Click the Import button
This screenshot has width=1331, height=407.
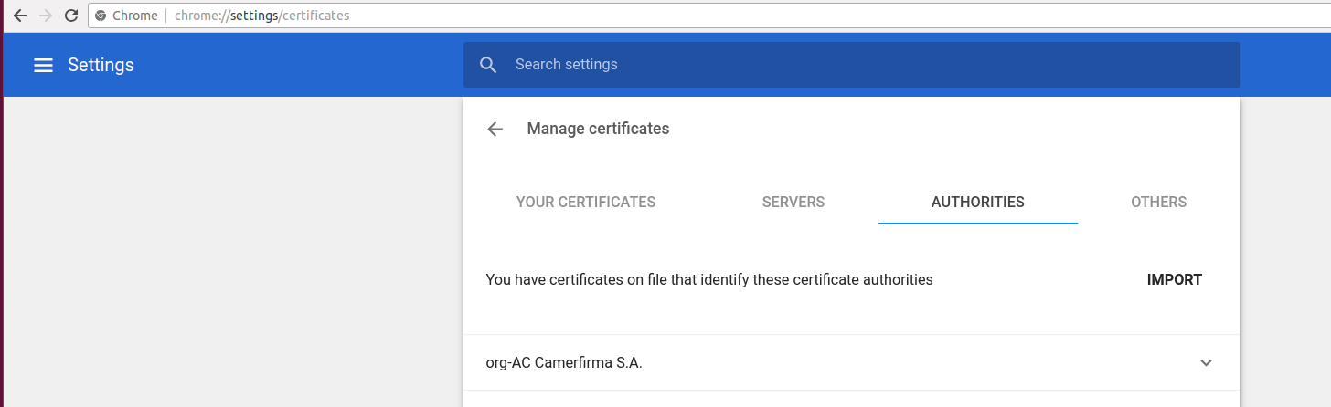tap(1174, 280)
